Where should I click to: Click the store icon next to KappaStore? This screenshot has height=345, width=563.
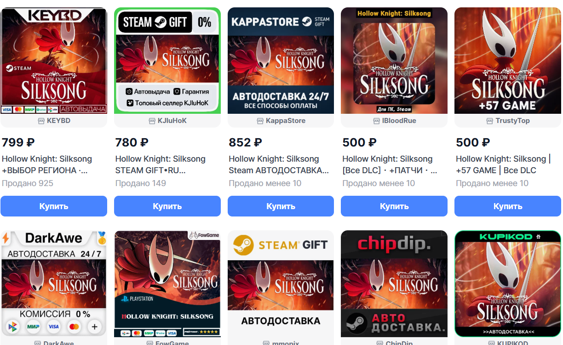[x=260, y=121]
